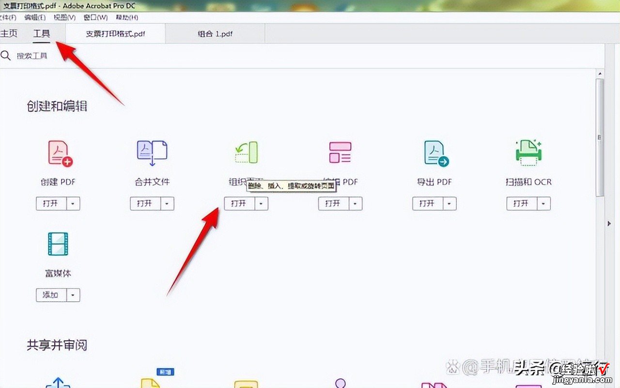The height and width of the screenshot is (388, 620).
Task: Click the 共享并审阅 section heading
Action: point(57,345)
